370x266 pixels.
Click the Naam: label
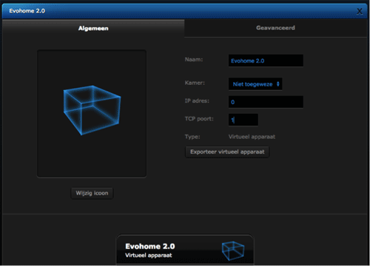194,60
